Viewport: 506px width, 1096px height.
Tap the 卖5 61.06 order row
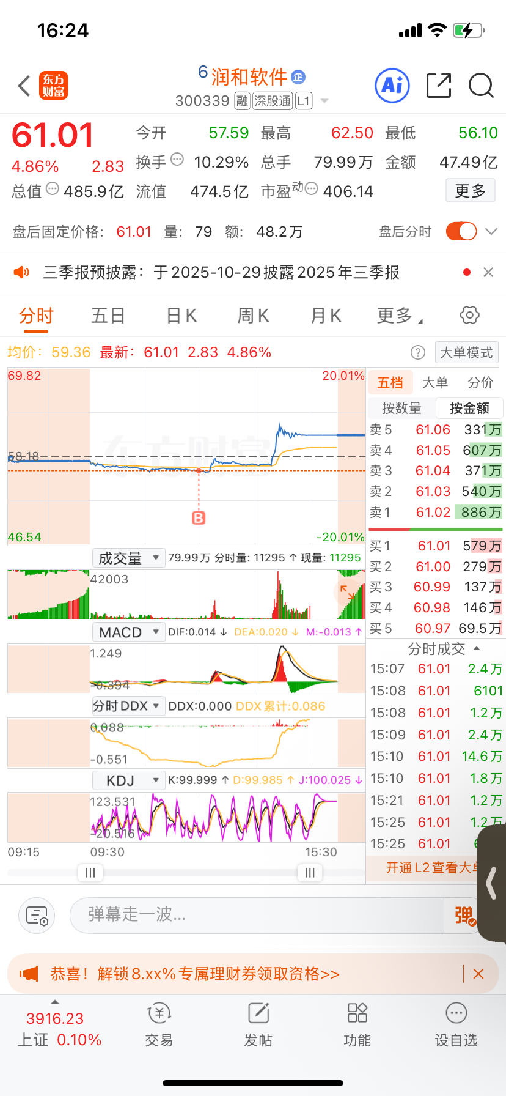[436, 429]
